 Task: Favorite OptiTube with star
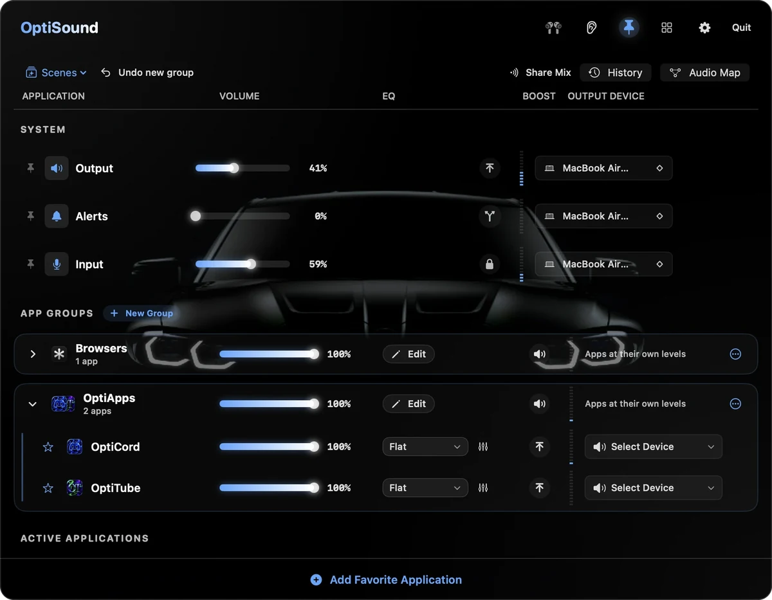click(x=48, y=488)
